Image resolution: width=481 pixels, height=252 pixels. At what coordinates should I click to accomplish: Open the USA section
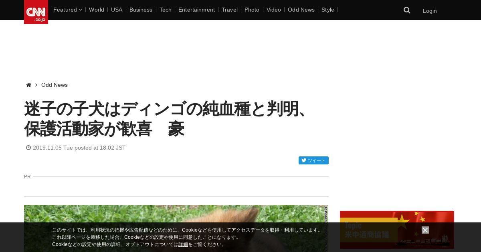click(x=117, y=10)
